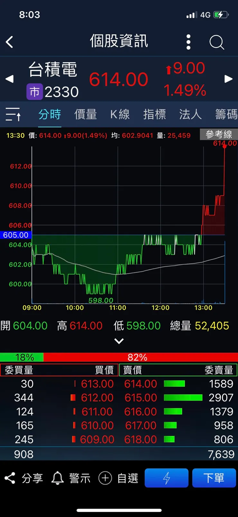This screenshot has width=238, height=517.
Task: Select ask price 614.00
Action: (141, 384)
